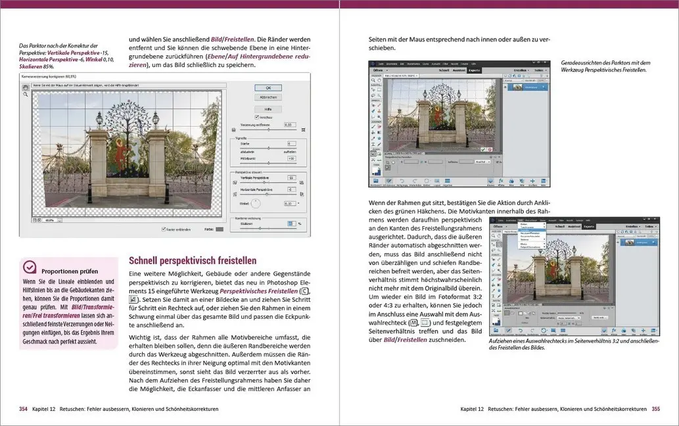Click Grafiken plus icon in perspective crop screenshot

click(x=532, y=181)
